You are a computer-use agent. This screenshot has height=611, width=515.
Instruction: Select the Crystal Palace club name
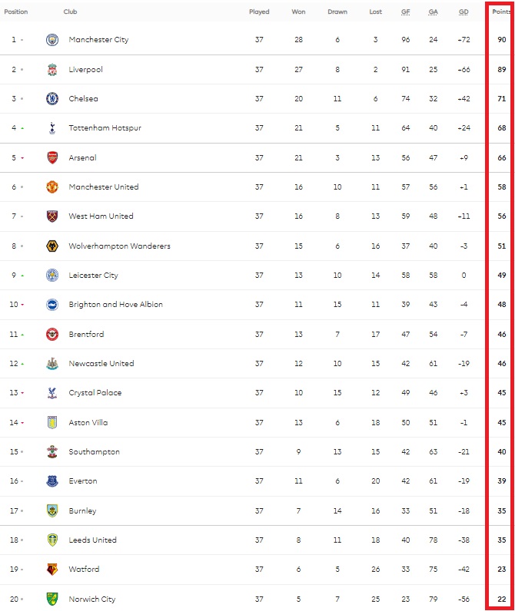tap(95, 393)
